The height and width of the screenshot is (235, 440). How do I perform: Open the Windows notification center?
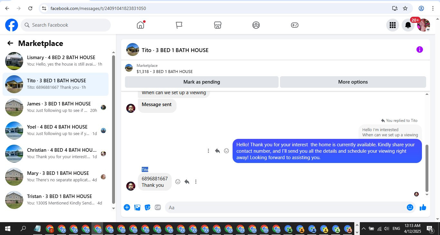pyautogui.click(x=430, y=229)
